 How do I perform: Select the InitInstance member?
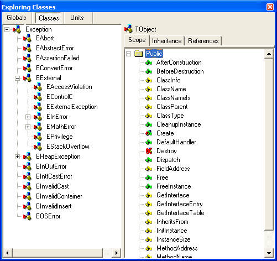[x=172, y=231]
